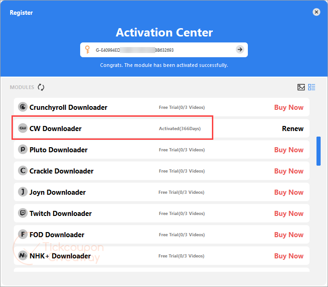Click into the license key input field
Image resolution: width=328 pixels, height=287 pixels.
(x=164, y=50)
